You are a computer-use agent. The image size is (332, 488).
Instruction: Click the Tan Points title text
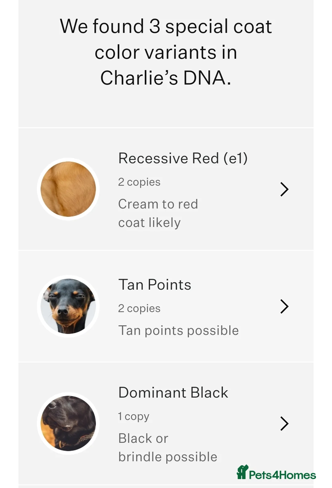tap(155, 284)
